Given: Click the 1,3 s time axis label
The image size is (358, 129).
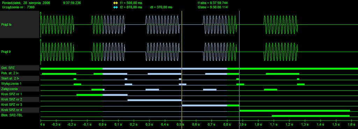Looking at the screenshot, I should click(x=305, y=124).
